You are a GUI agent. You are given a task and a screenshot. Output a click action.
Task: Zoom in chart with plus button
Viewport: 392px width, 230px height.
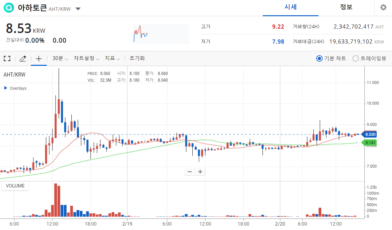click(200, 172)
